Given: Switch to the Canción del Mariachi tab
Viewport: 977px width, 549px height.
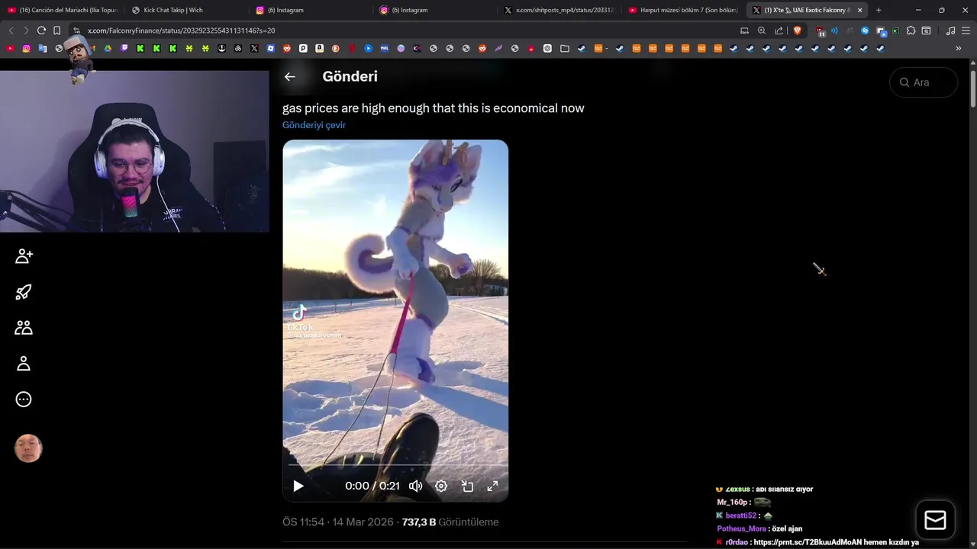Looking at the screenshot, I should (x=63, y=10).
